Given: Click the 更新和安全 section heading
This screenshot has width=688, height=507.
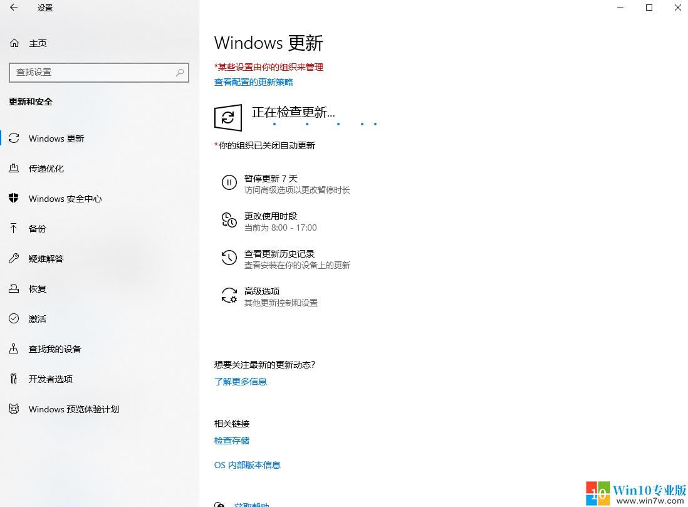Looking at the screenshot, I should pyautogui.click(x=31, y=102).
